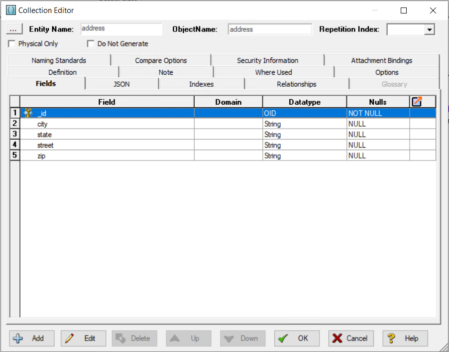Click the yellow question mark Help icon
This screenshot has width=449, height=352.
[391, 339]
